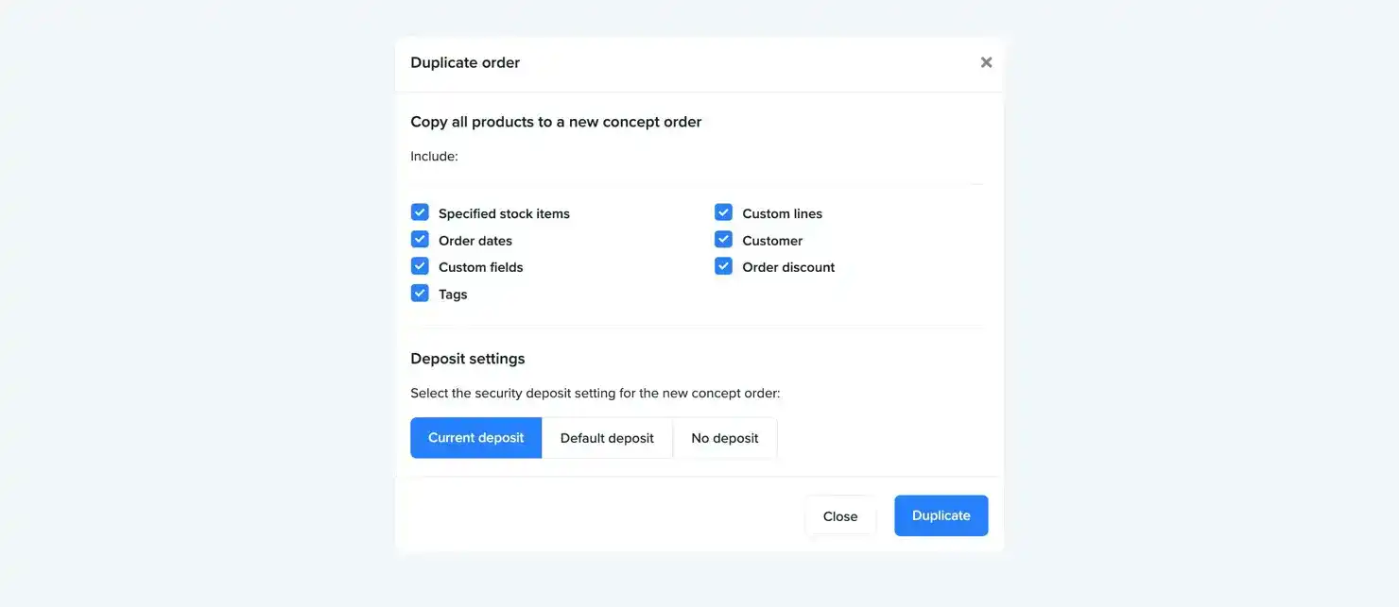Screen dimensions: 1399x607
Task: Confirm duplication of the order
Action: tap(941, 515)
